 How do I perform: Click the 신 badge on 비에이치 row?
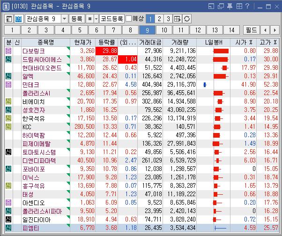coord(8,101)
